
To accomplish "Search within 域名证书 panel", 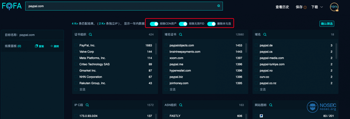I will tap(181, 34).
